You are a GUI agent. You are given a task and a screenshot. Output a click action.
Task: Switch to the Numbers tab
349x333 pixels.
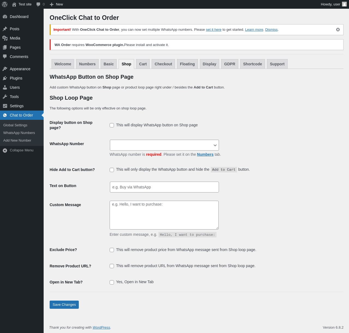coord(87,64)
